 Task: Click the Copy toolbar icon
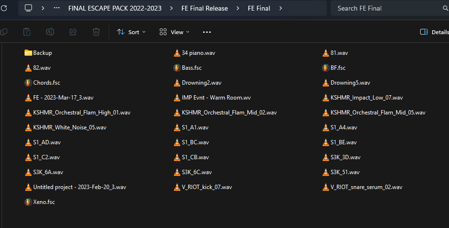(4, 32)
